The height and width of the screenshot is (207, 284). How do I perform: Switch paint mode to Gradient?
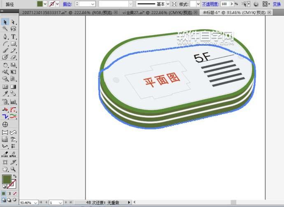[9, 193]
